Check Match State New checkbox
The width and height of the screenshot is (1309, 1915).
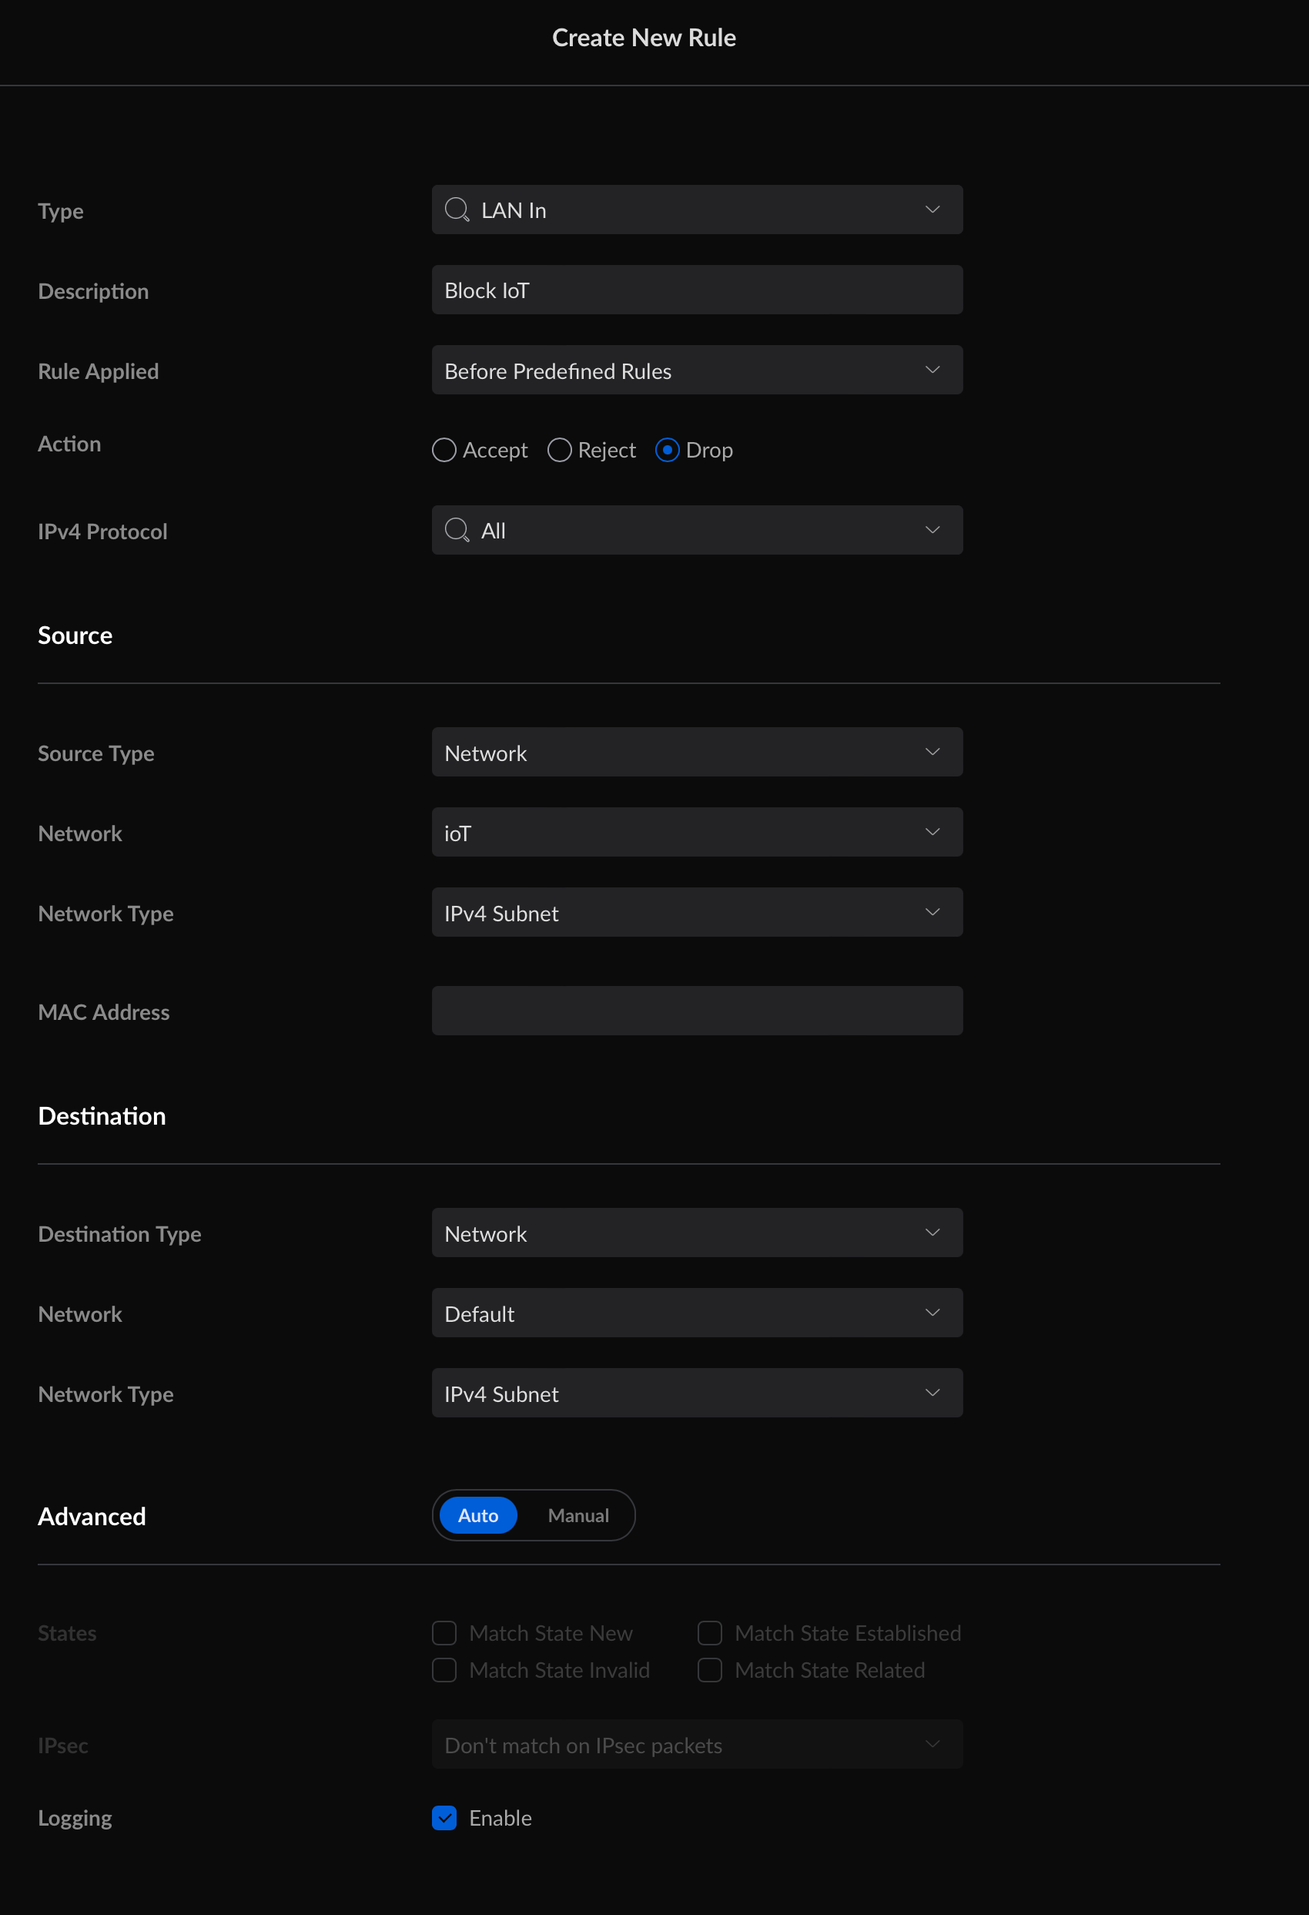tap(444, 1633)
